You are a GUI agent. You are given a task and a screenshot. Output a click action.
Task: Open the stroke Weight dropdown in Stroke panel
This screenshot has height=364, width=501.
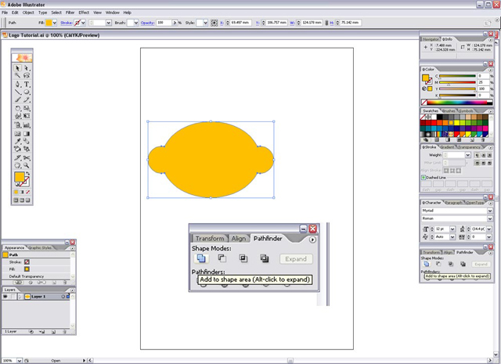468,155
